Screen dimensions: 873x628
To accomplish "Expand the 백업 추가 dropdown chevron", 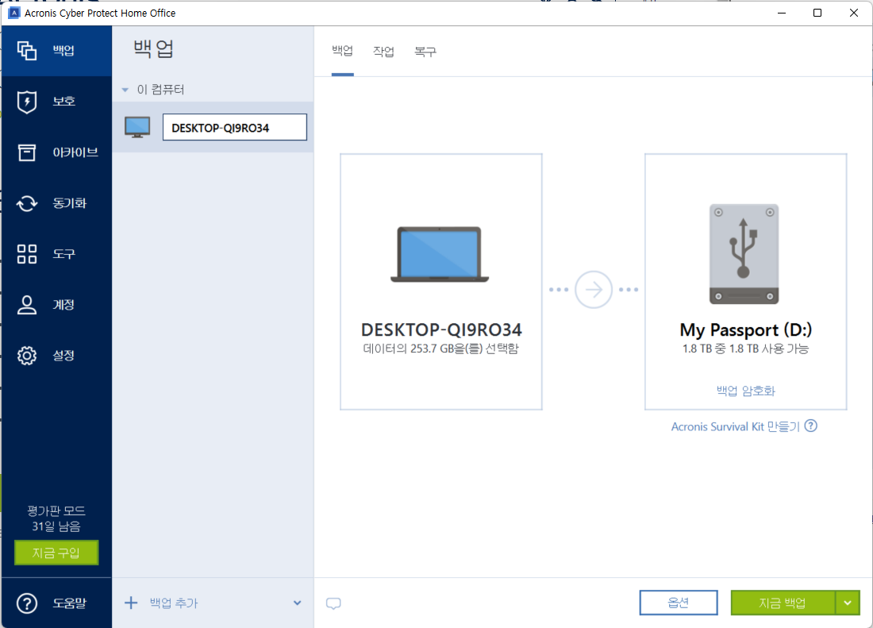I will [298, 603].
